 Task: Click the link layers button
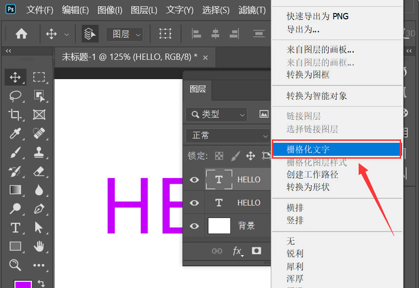217,250
